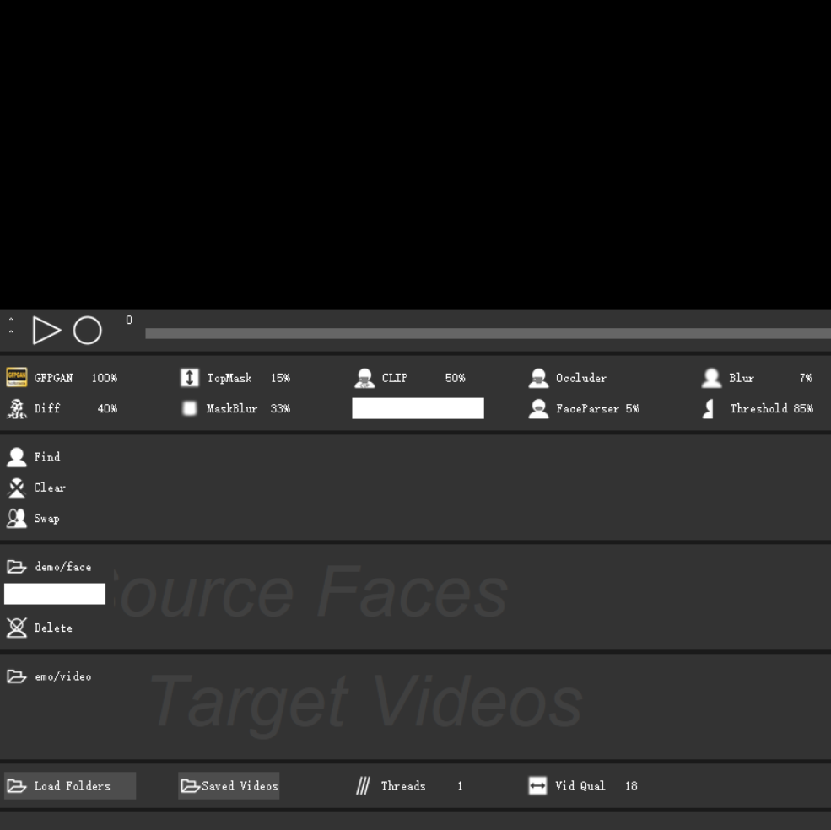Click the Clear faces icon

pyautogui.click(x=16, y=488)
